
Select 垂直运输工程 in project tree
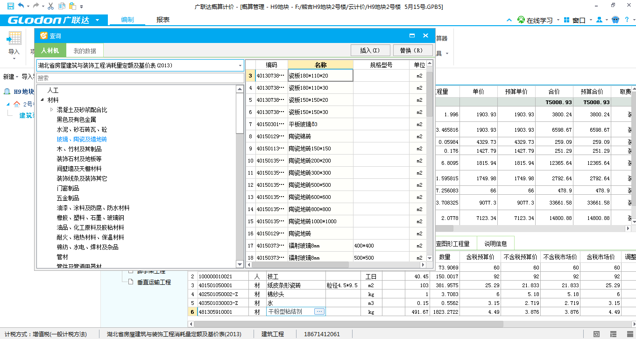tap(154, 282)
